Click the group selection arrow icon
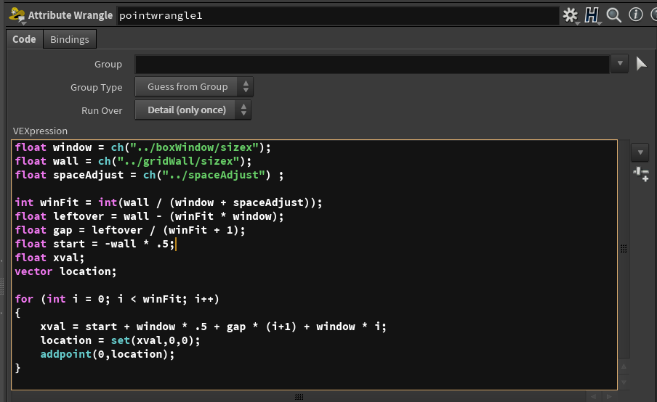Screen dimensions: 657x402 (641, 64)
